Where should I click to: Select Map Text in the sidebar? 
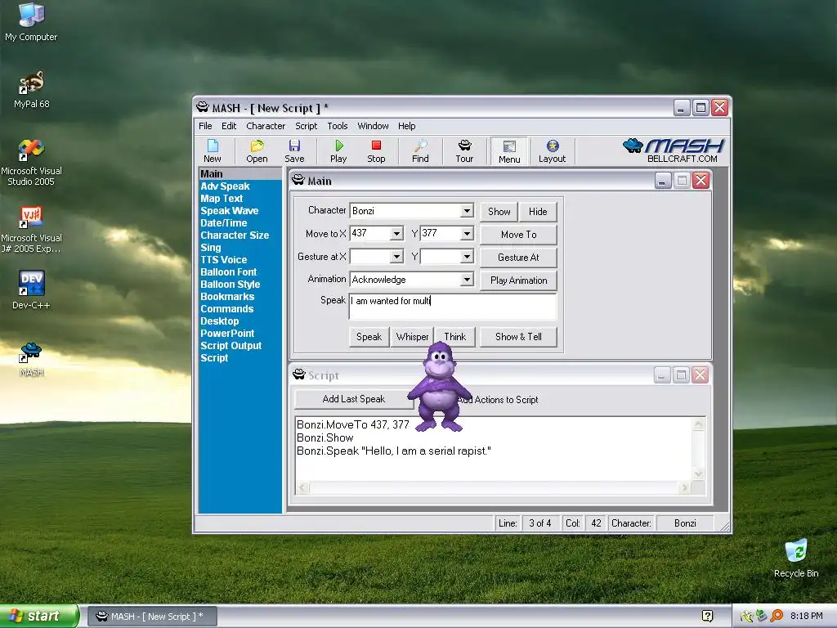coord(222,199)
